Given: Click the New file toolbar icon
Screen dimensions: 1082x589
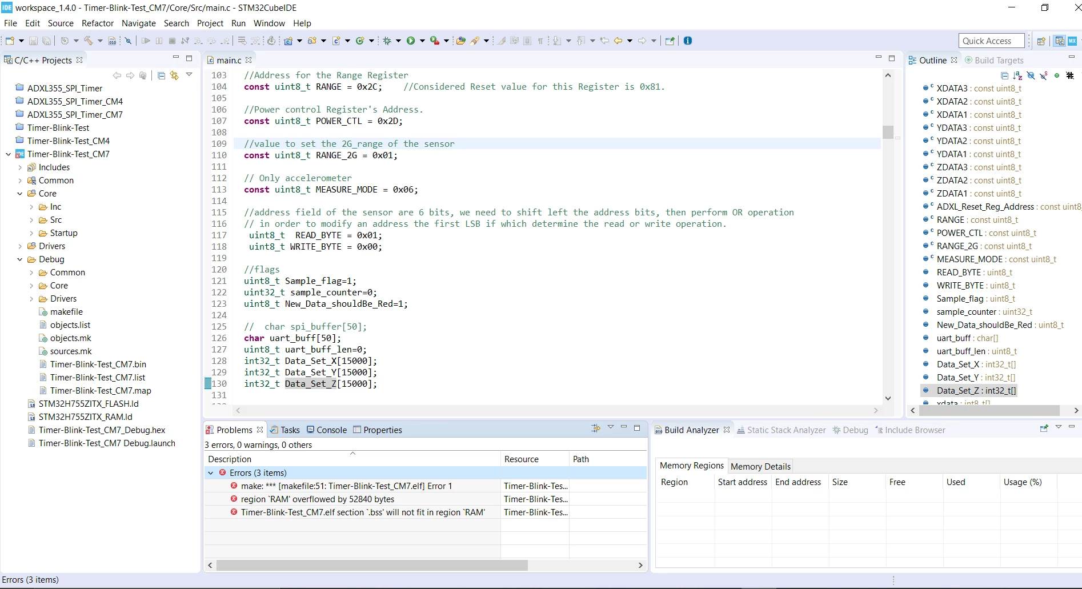Looking at the screenshot, I should (x=10, y=41).
